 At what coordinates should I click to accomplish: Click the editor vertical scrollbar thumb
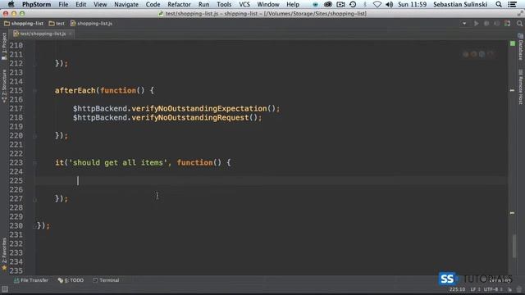coord(514,247)
